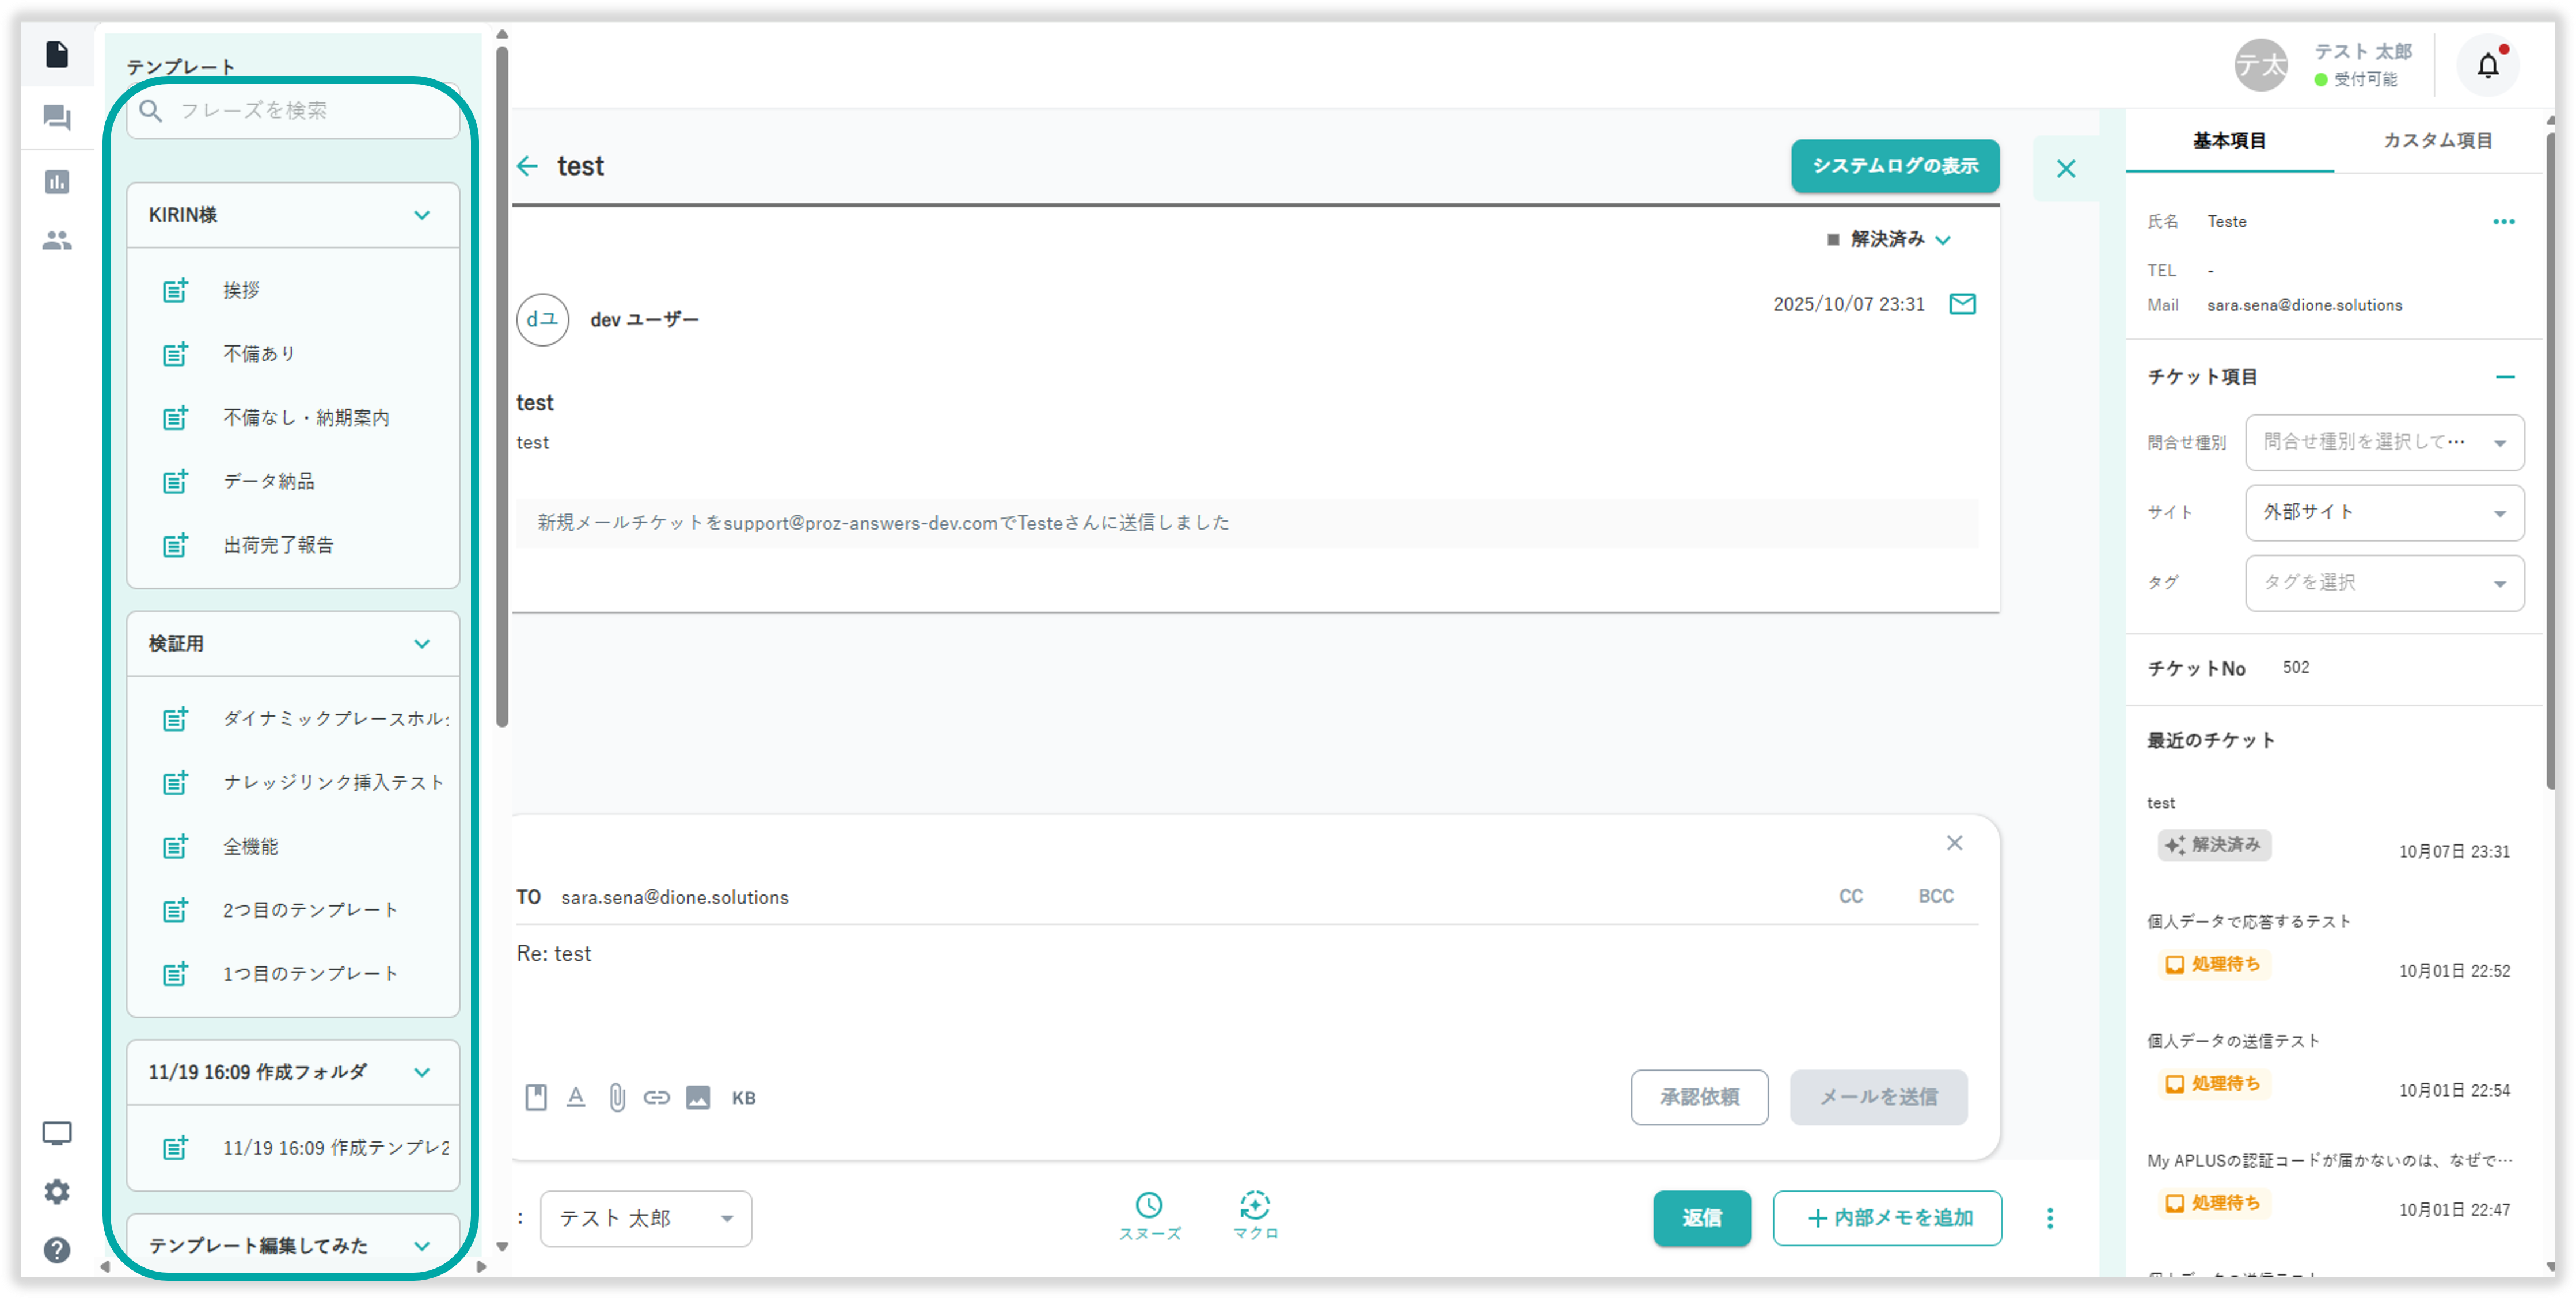
Task: Click the insert link icon in editor
Action: point(656,1097)
